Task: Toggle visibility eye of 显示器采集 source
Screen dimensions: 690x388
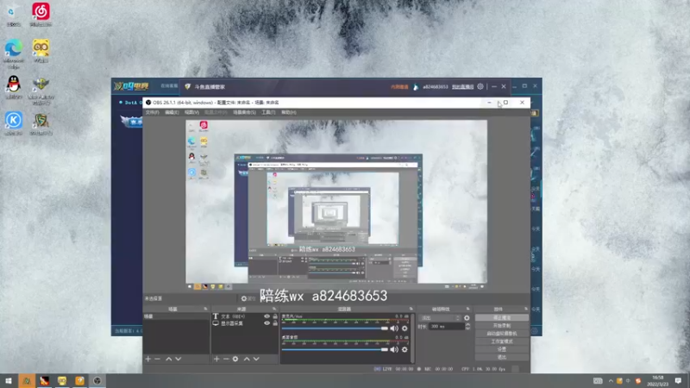Action: tap(267, 323)
